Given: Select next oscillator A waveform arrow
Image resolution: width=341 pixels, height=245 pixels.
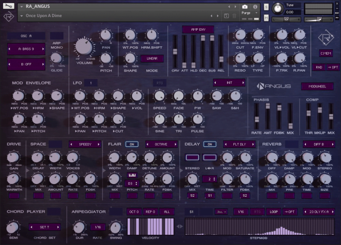Looking at the screenshot, I should click(x=43, y=49).
